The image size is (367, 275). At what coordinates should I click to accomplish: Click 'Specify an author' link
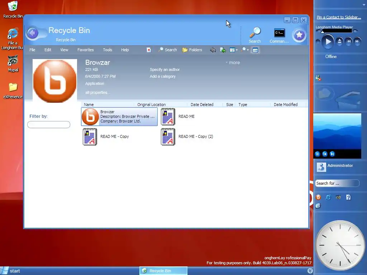[165, 69]
